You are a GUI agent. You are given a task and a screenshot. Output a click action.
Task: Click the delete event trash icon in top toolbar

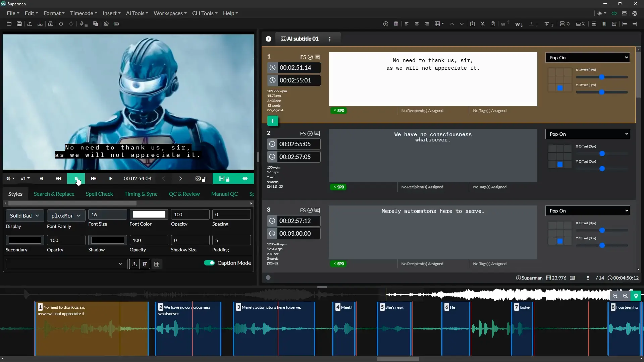coord(396,24)
